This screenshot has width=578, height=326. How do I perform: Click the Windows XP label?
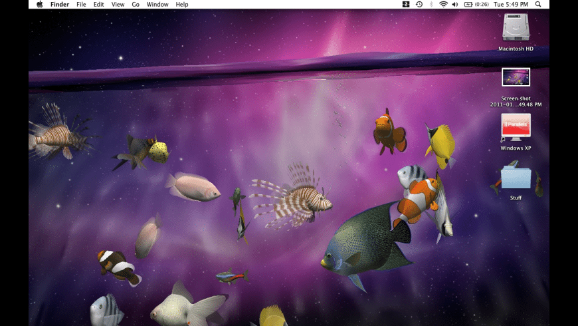516,148
